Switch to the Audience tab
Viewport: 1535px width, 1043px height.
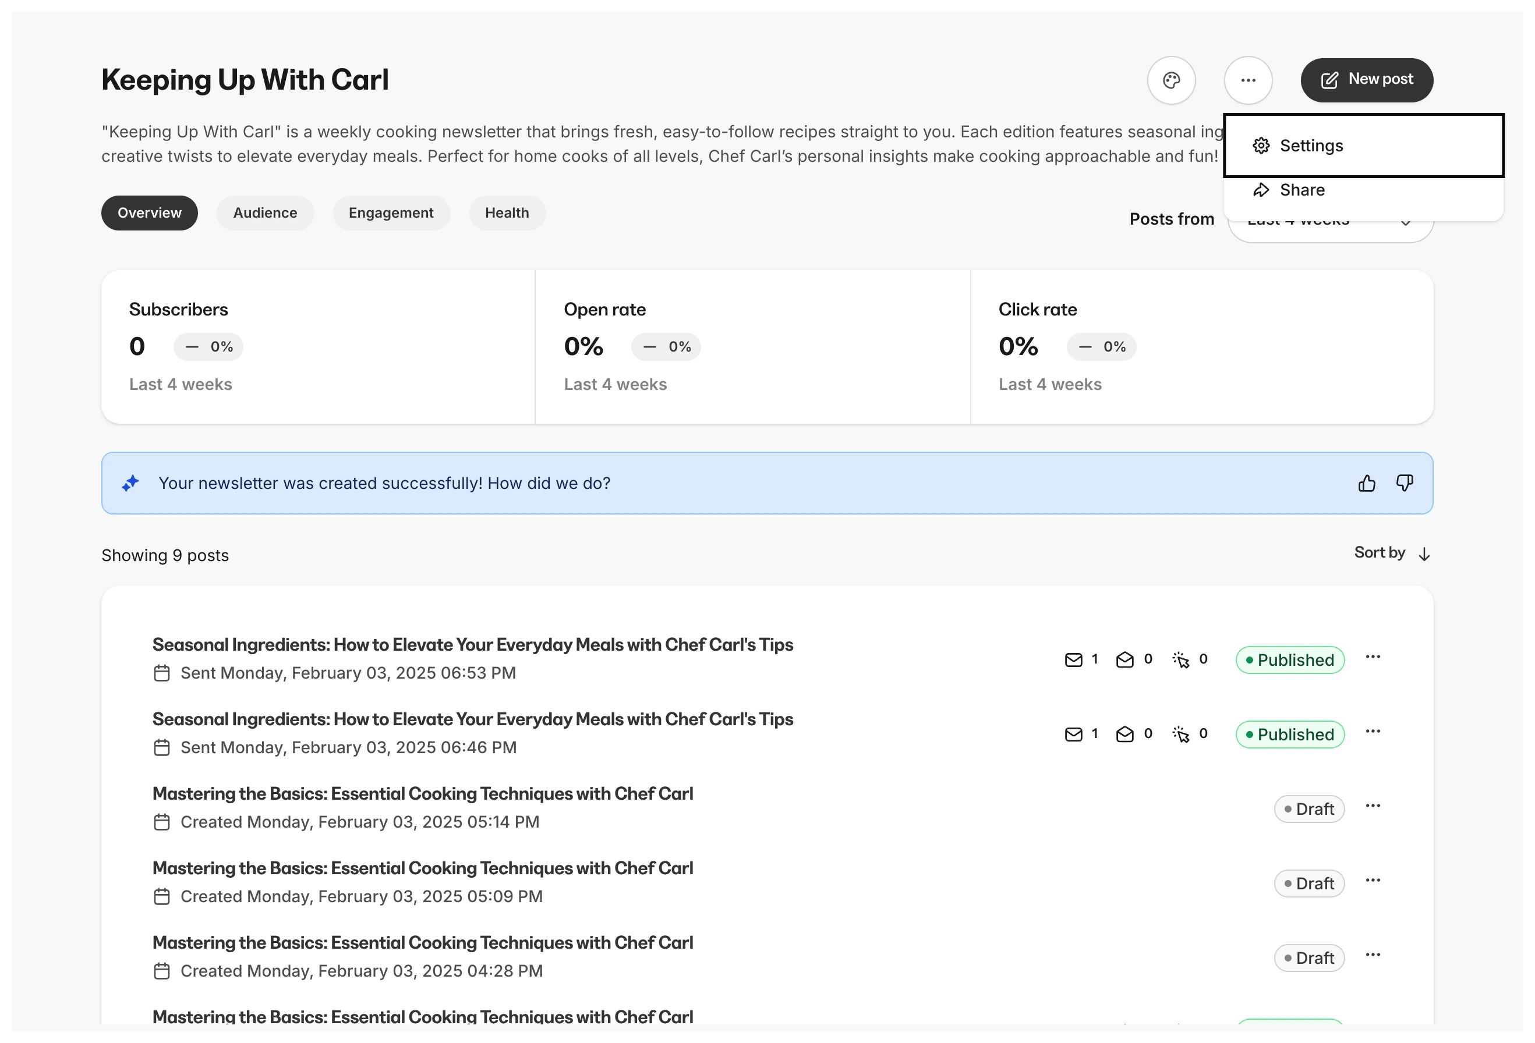(265, 213)
